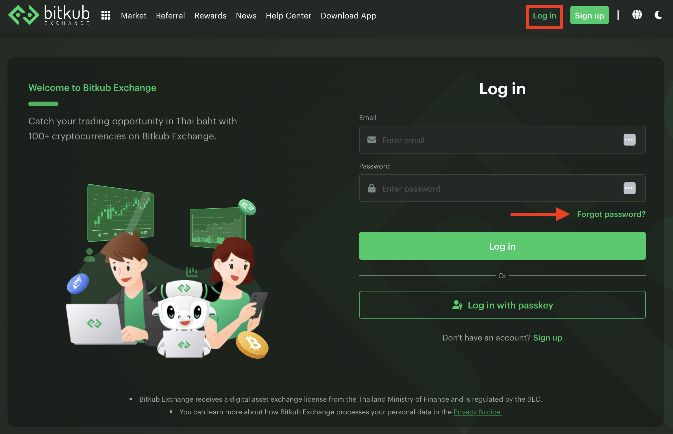The width and height of the screenshot is (673, 434).
Task: Click Forgot password link
Action: [611, 214]
